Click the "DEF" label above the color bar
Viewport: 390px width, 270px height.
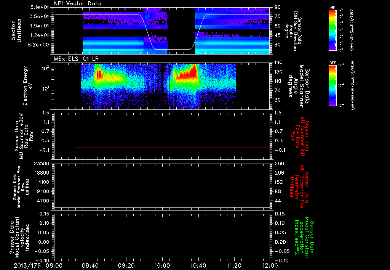coord(333,63)
